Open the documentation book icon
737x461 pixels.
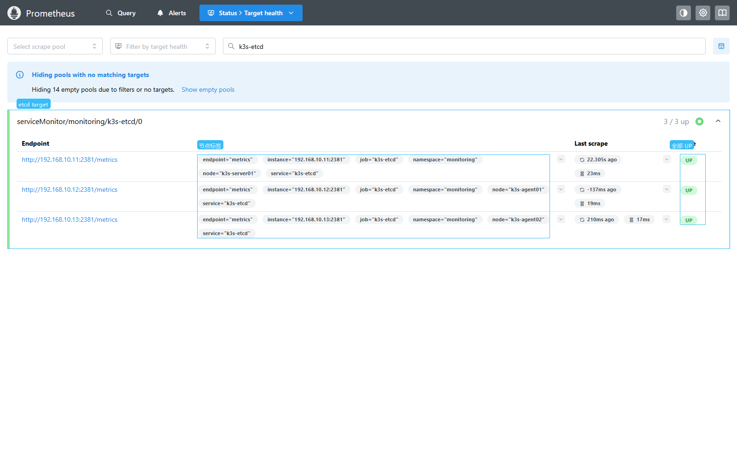coord(722,13)
